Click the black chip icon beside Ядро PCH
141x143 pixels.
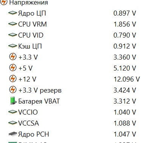pyautogui.click(x=13, y=134)
